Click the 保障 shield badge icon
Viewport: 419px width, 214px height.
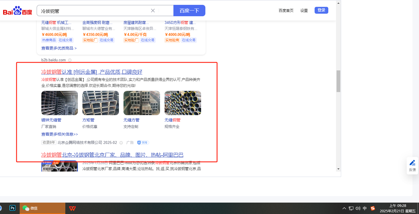click(x=143, y=142)
